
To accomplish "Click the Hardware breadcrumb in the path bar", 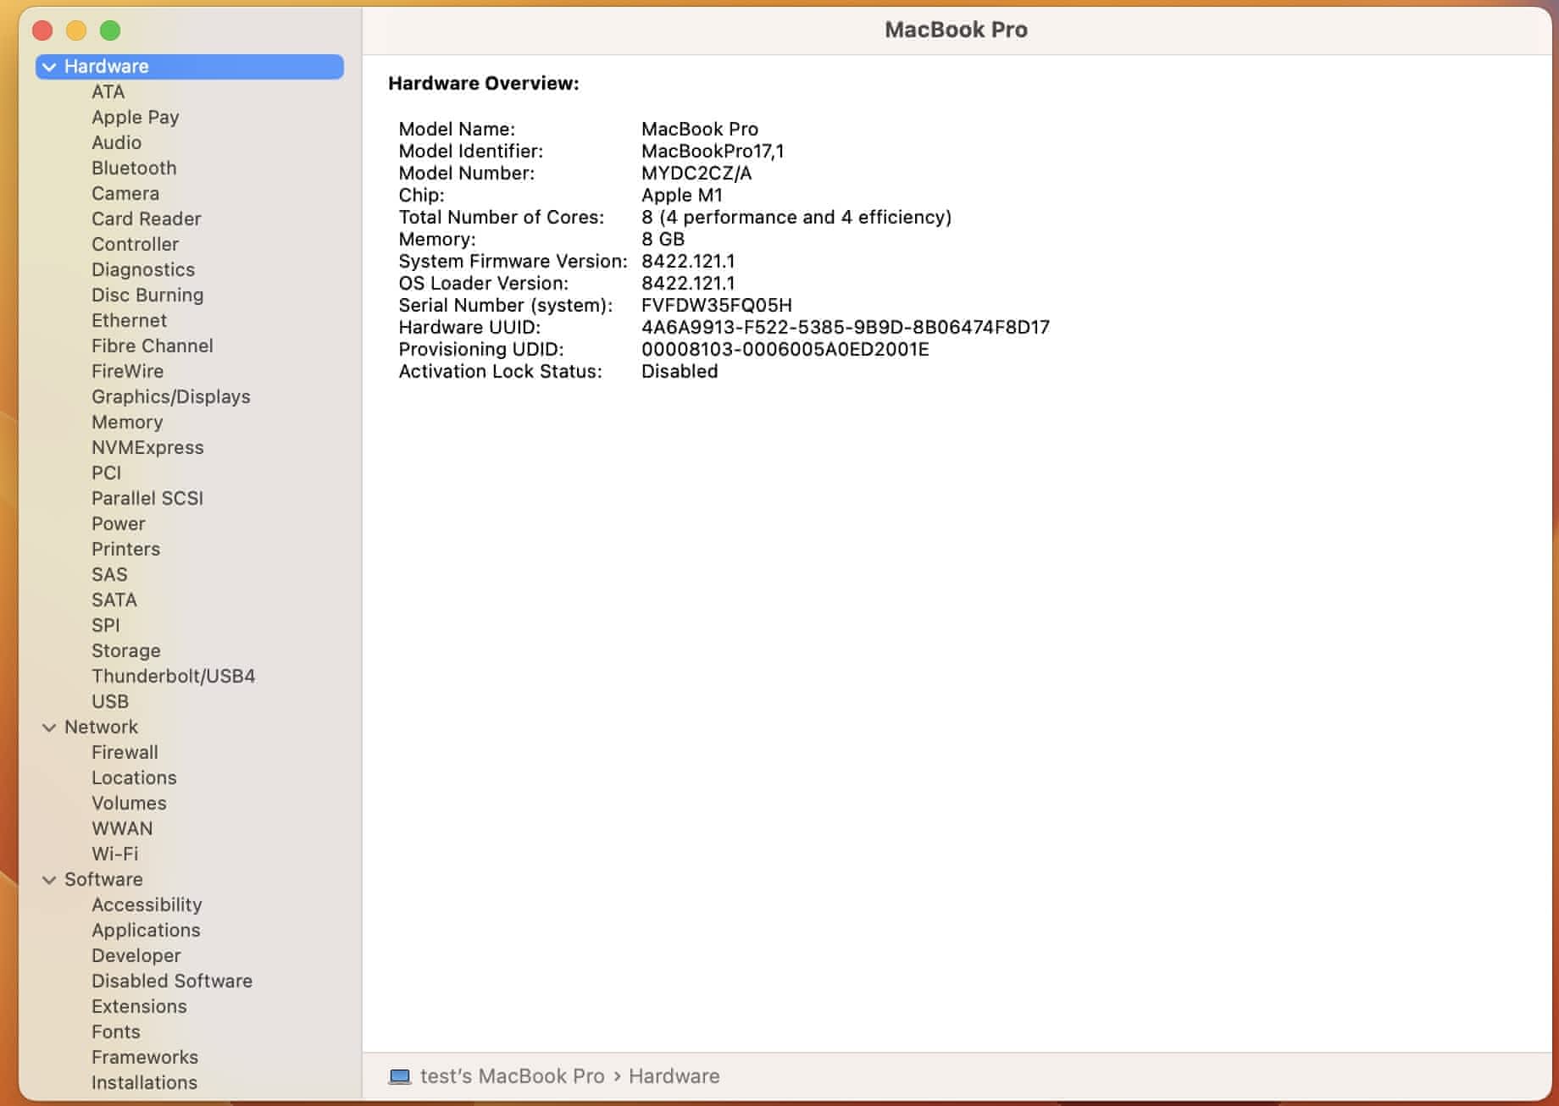I will [x=674, y=1076].
